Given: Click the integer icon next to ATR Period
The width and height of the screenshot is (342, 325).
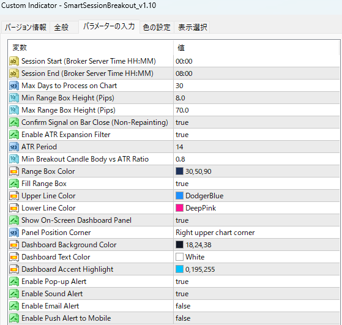Looking at the screenshot, I should (13, 147).
